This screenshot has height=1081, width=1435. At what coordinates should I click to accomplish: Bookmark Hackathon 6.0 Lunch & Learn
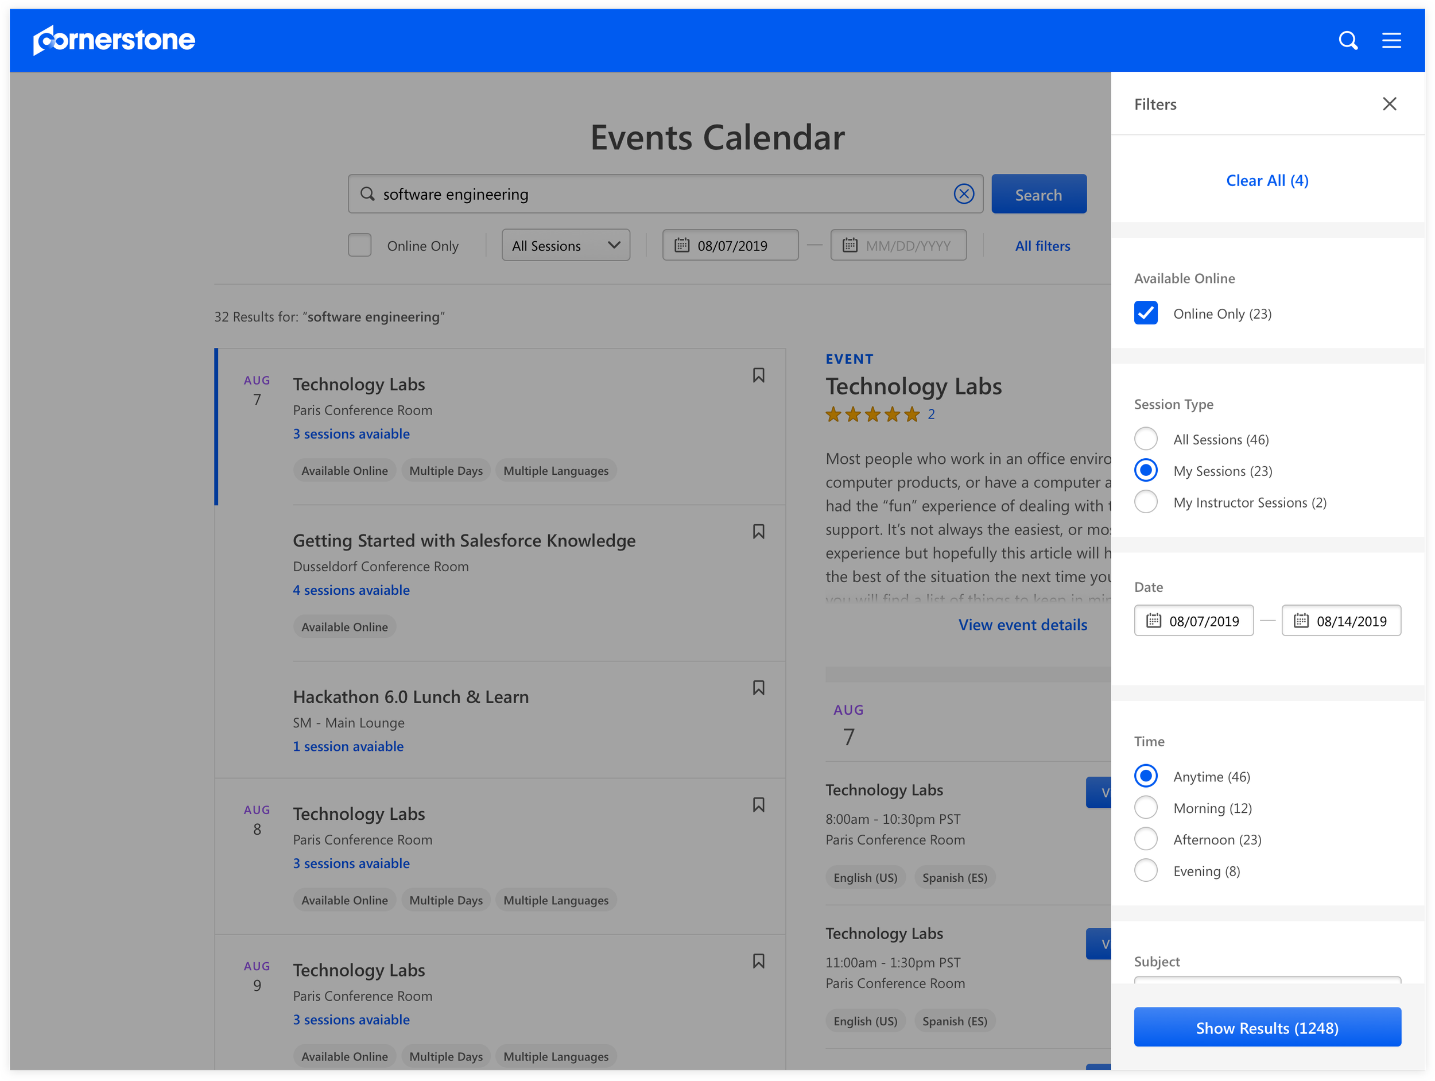(758, 688)
